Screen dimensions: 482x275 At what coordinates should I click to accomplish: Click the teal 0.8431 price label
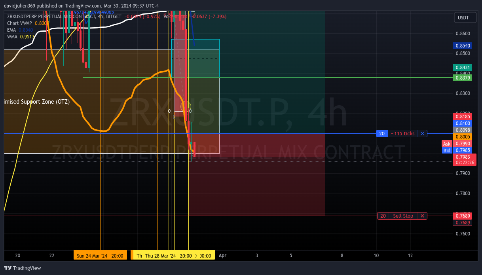462,68
